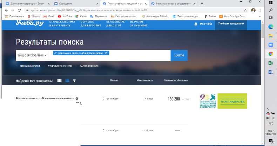Screen dimensions: 277x146
Task: Open the Forbes bookmark
Action: 210,16
